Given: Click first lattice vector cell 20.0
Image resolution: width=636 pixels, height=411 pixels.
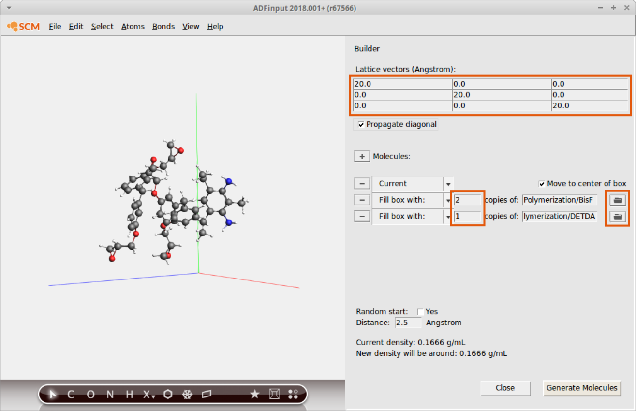Looking at the screenshot, I should click(x=402, y=84).
